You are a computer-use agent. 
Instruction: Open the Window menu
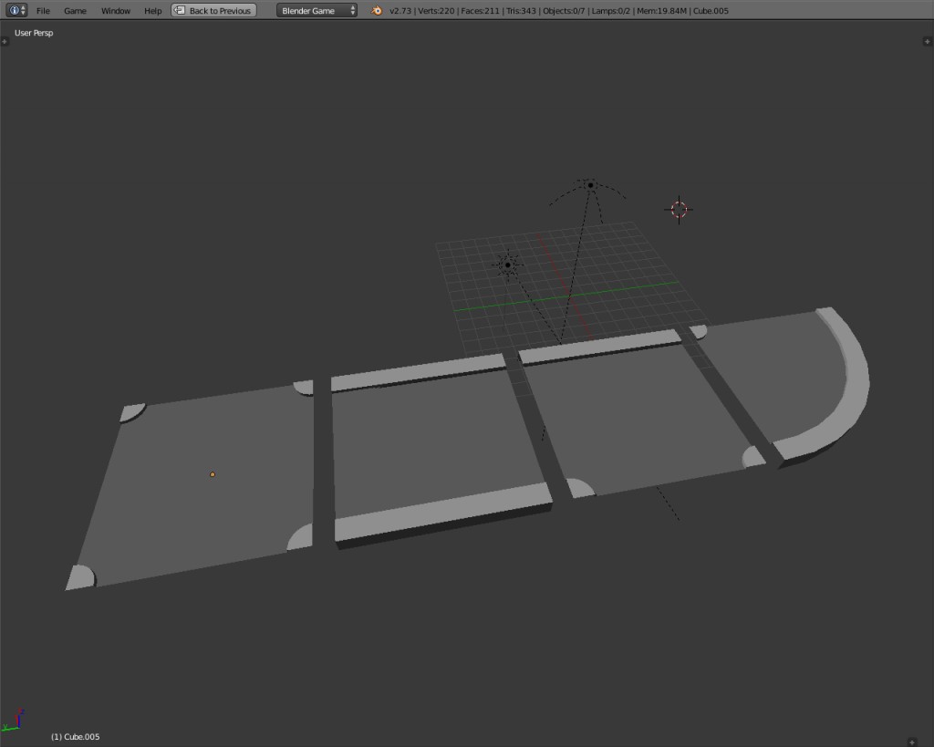click(x=115, y=11)
